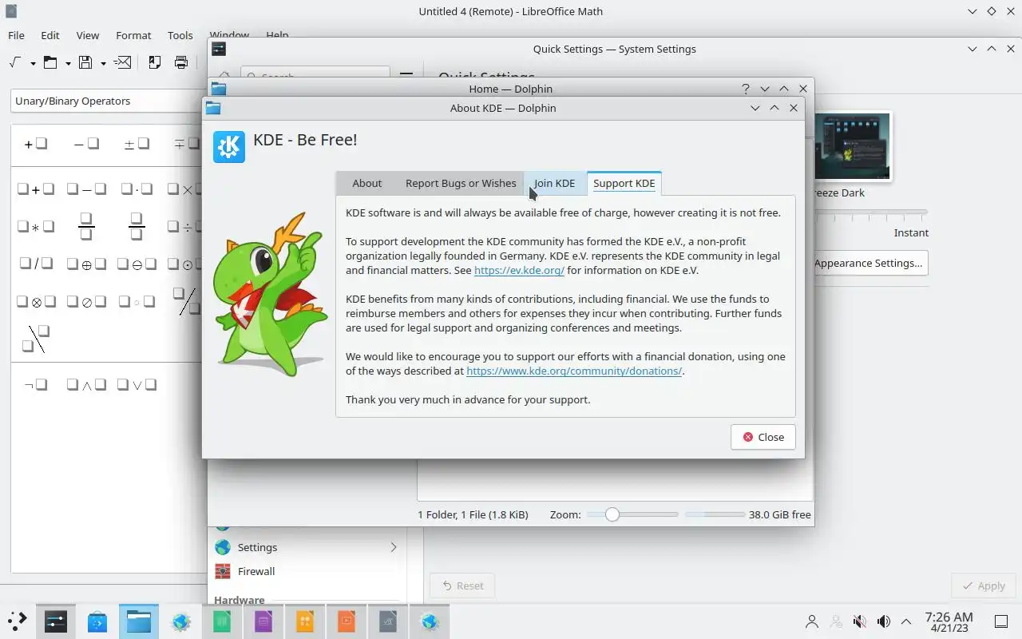Insert the small circle concatenate operator
The height and width of the screenshot is (639, 1022).
tap(137, 302)
